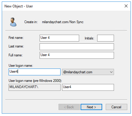Click the 'Initials:' label
This screenshot has width=132, height=116.
click(x=89, y=38)
